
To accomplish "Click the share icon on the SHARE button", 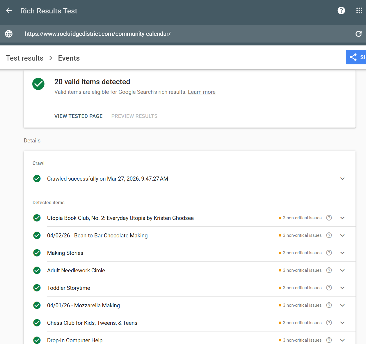I will (x=353, y=57).
